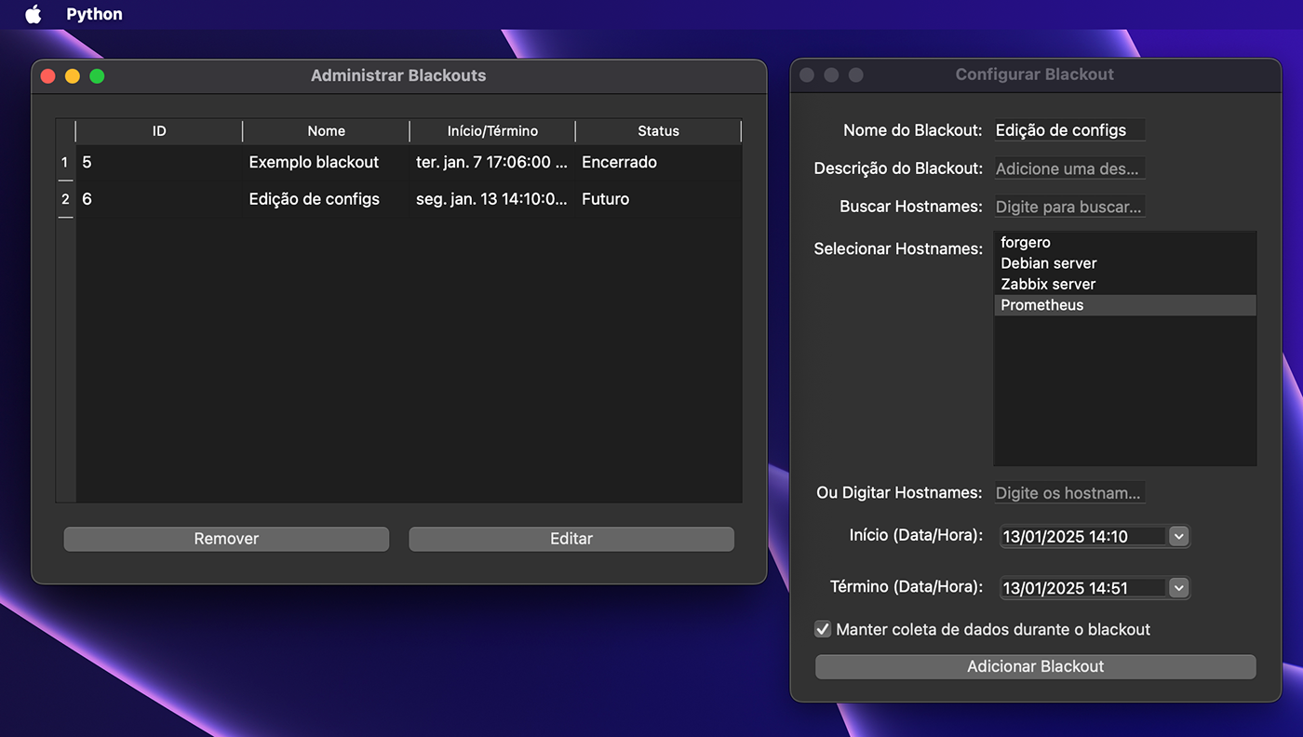Viewport: 1303px width, 737px height.
Task: Click the Editar button
Action: (571, 539)
